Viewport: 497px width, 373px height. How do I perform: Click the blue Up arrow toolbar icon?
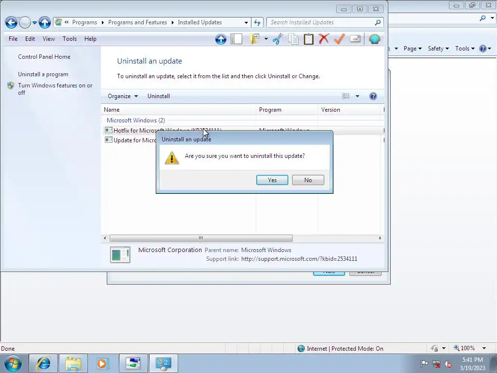[x=221, y=39]
